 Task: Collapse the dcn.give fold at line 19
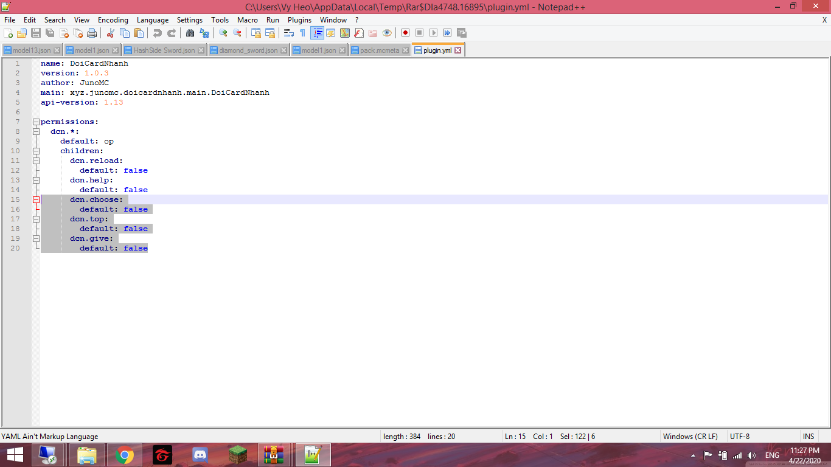36,238
